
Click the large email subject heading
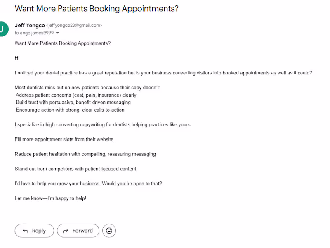click(97, 8)
